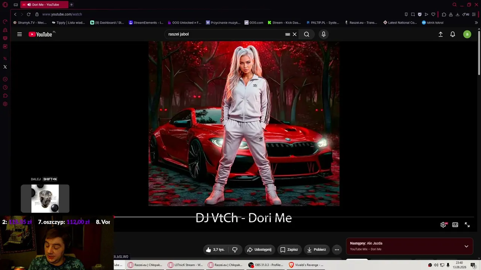Open the Tipply bookmark
Screen dimensions: 481x270
click(68, 22)
